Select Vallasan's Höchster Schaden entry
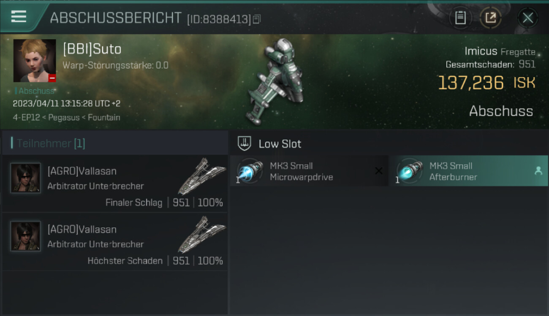This screenshot has height=316, width=549. click(115, 242)
